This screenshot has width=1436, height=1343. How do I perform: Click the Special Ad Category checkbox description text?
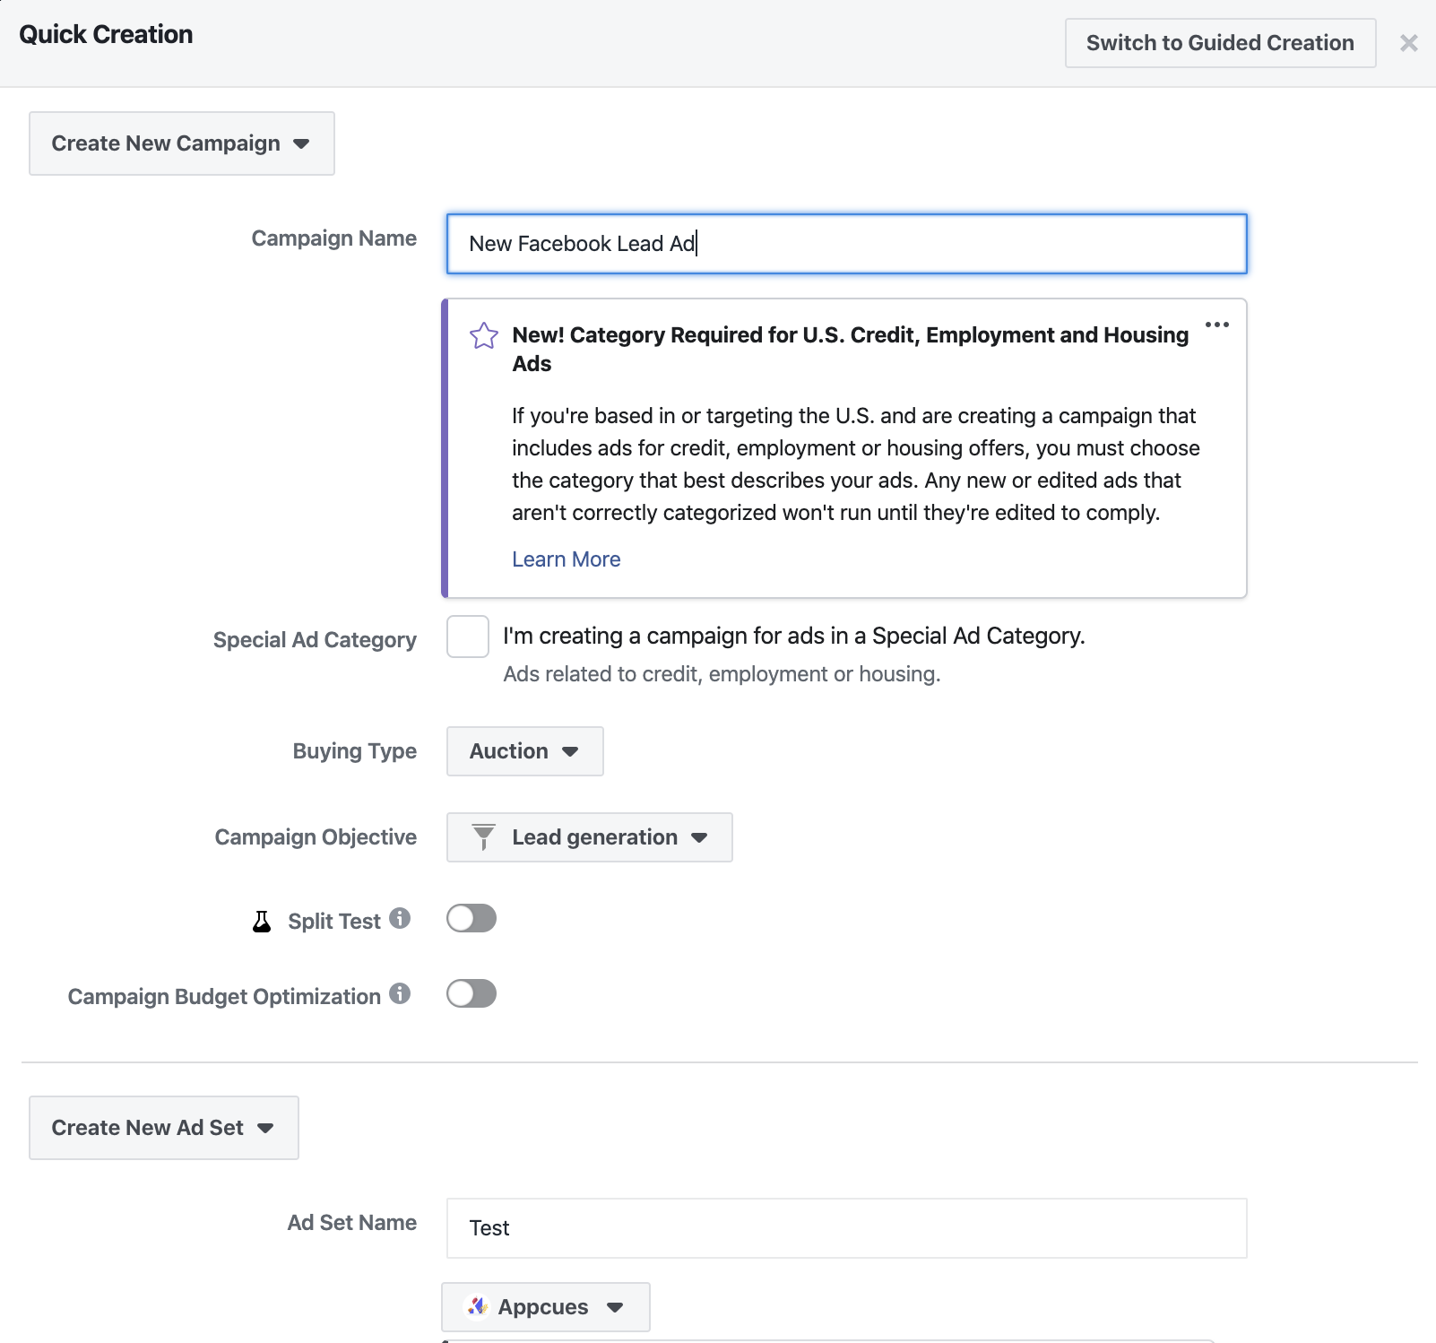pos(794,637)
